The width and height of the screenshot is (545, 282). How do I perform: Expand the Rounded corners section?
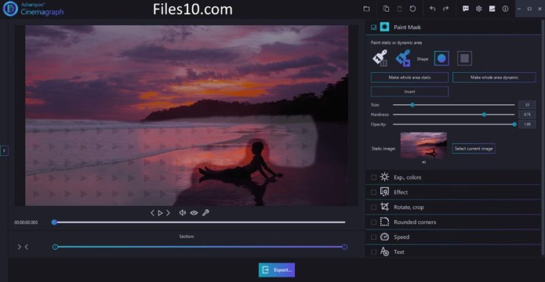click(453, 222)
